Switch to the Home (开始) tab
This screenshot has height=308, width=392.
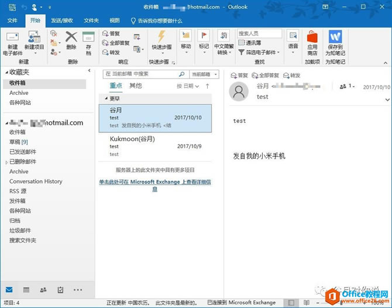tap(35, 20)
